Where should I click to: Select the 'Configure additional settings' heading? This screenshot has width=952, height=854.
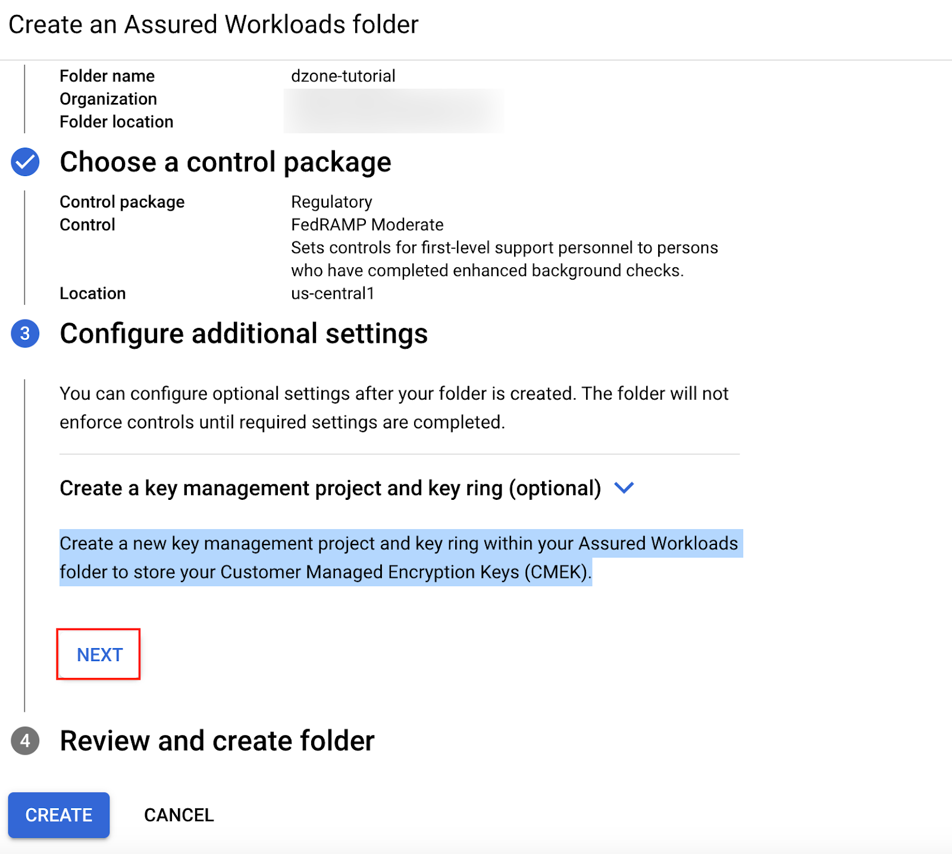pos(243,334)
